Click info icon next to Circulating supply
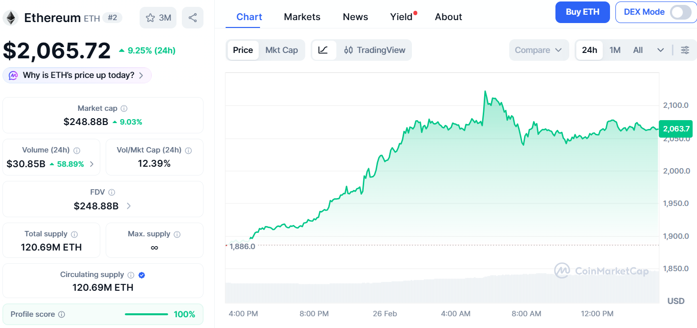Image resolution: width=697 pixels, height=328 pixels. tap(131, 275)
